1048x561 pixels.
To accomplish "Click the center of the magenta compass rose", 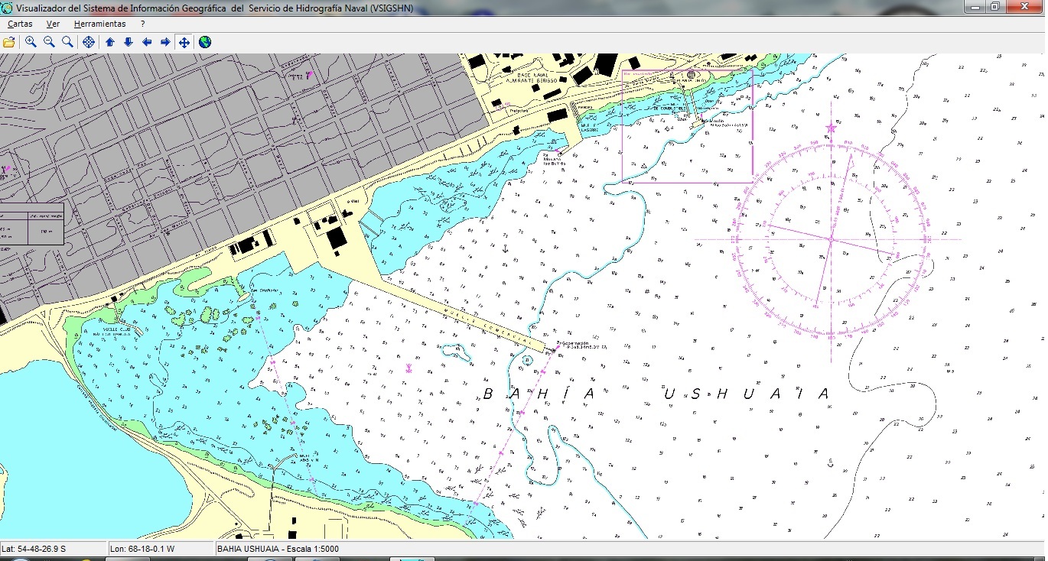I will click(831, 239).
